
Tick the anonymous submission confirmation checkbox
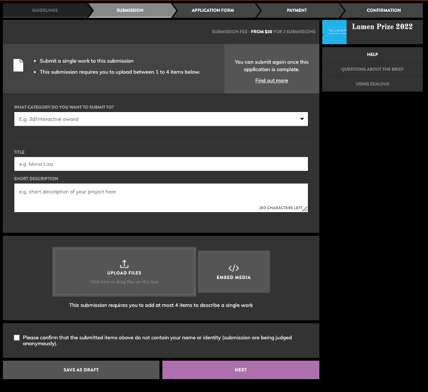[17, 338]
